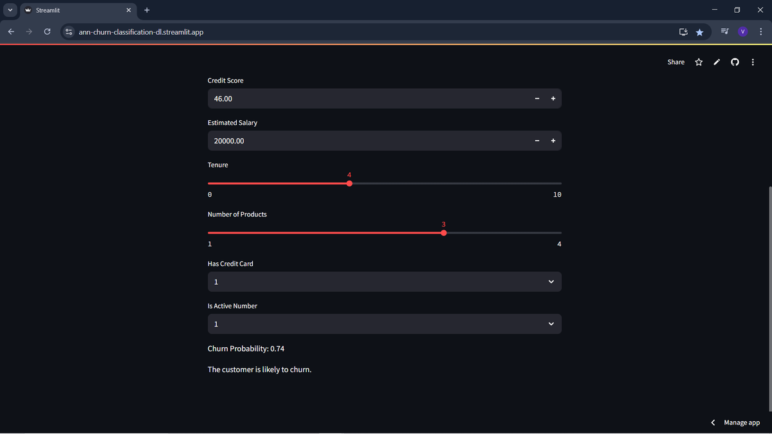This screenshot has width=772, height=434.
Task: Bookmark this page with the star
Action: tap(700, 32)
